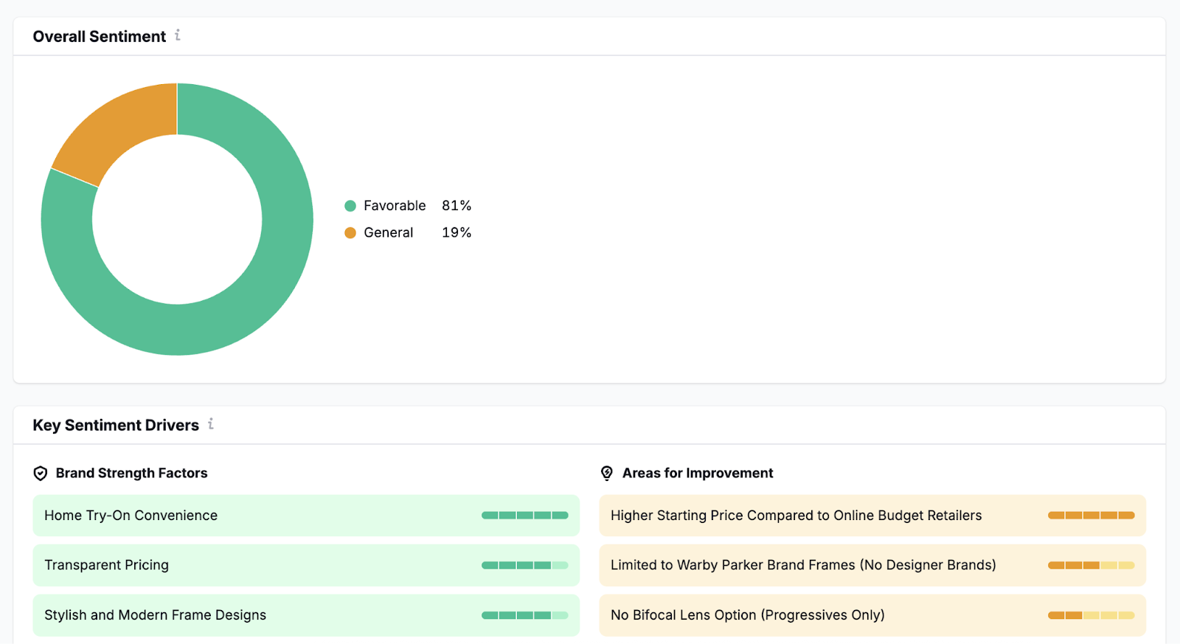Image resolution: width=1180 pixels, height=644 pixels.
Task: Click the Areas for Improvement heading
Action: click(698, 474)
